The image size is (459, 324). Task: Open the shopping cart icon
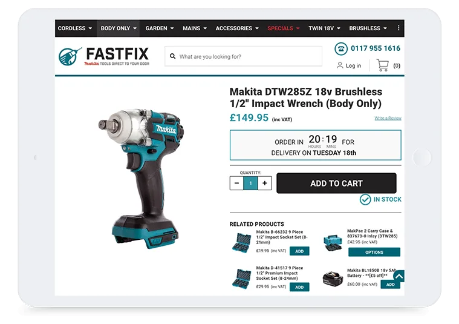point(383,65)
